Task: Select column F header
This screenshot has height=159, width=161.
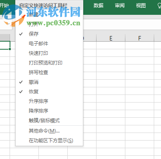Action: (140, 38)
